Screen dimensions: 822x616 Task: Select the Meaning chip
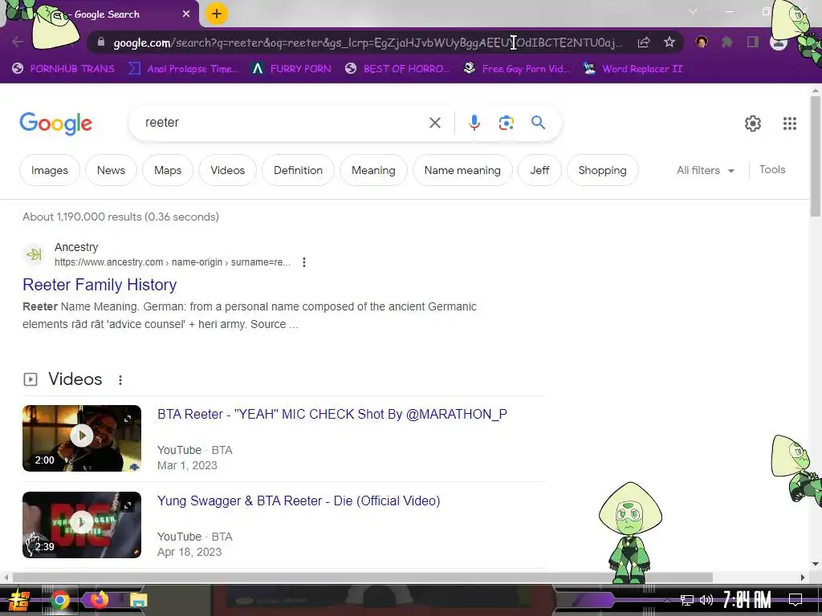click(x=373, y=170)
